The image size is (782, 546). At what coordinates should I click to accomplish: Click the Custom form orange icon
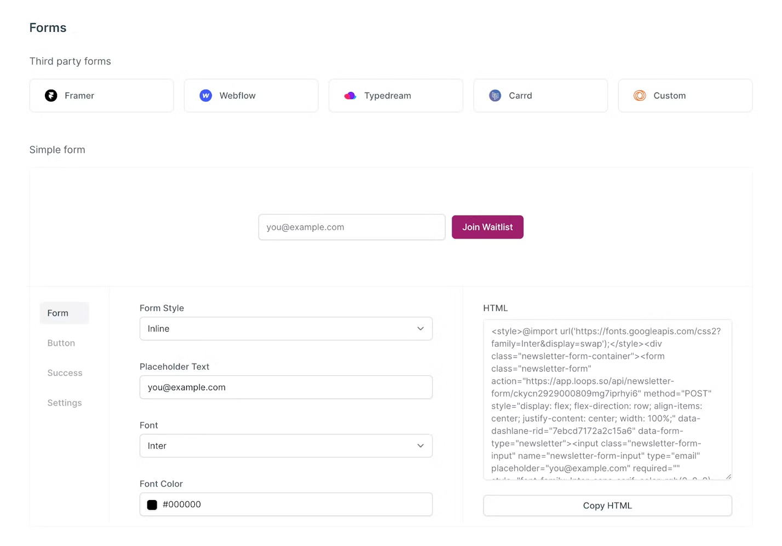[640, 96]
